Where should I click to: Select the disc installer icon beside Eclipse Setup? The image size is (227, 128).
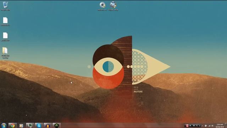[103, 6]
